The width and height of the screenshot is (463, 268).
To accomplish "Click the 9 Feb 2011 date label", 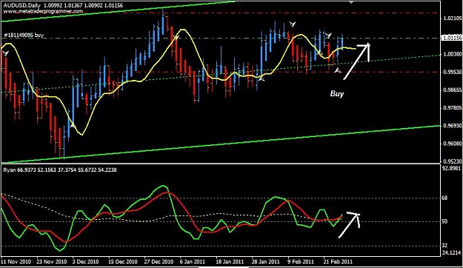I will click(301, 261).
